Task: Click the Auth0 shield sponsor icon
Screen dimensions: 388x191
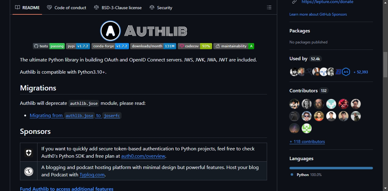Action: click(29, 153)
